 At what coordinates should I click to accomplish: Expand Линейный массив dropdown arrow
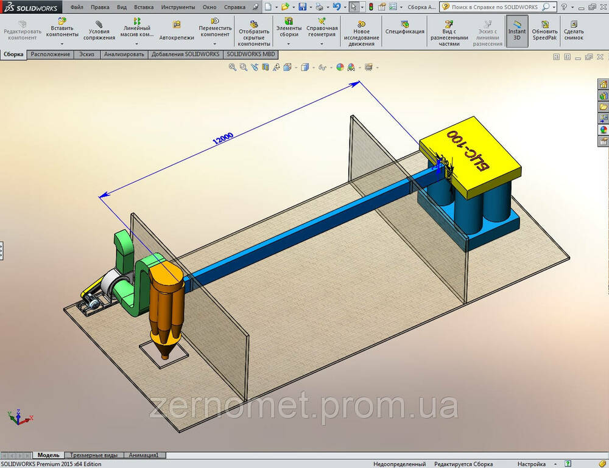138,44
